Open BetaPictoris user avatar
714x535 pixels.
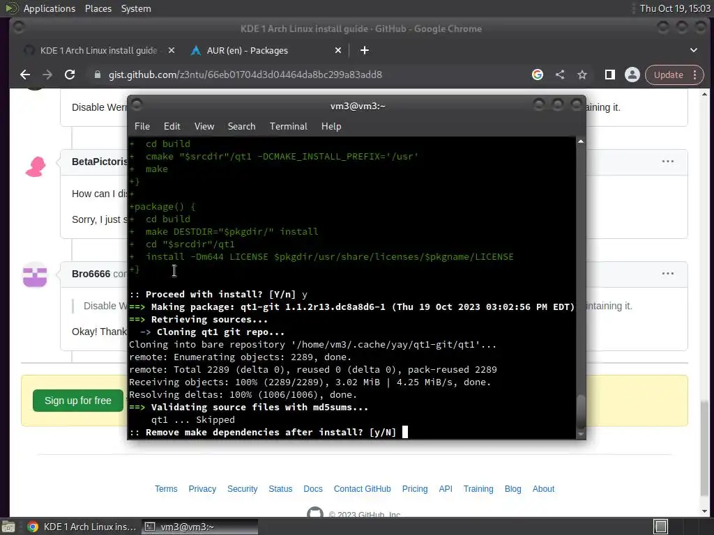35,166
